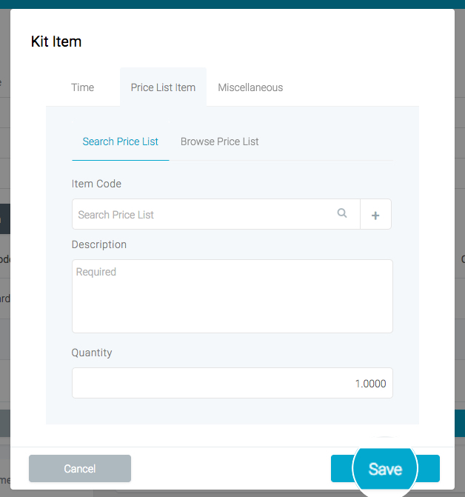Screen dimensions: 465x497
Task: Click the Description label
Action: click(x=99, y=244)
